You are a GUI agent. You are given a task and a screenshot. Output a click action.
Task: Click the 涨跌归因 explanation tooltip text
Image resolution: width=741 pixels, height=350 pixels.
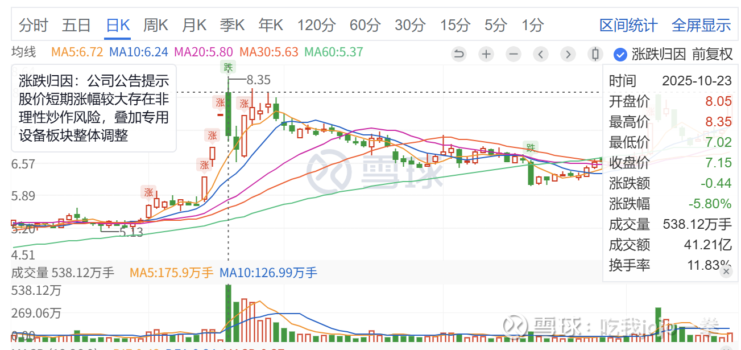(x=94, y=108)
